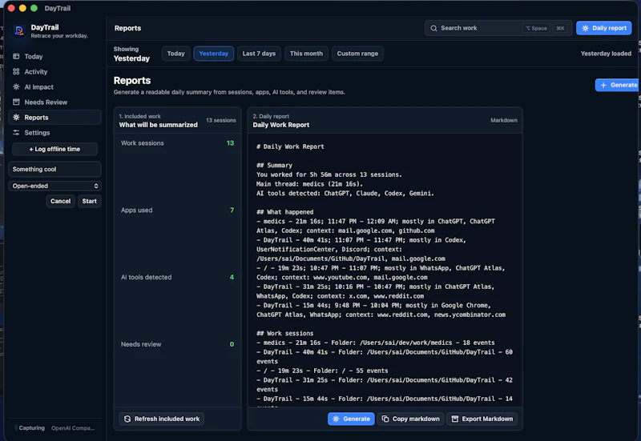Image resolution: width=641 pixels, height=441 pixels.
Task: Open the Today sidebar icon
Action: pyautogui.click(x=16, y=56)
